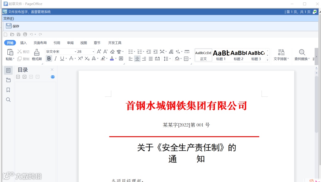
Task: Increase font size with A+ icon
Action: tap(99, 52)
